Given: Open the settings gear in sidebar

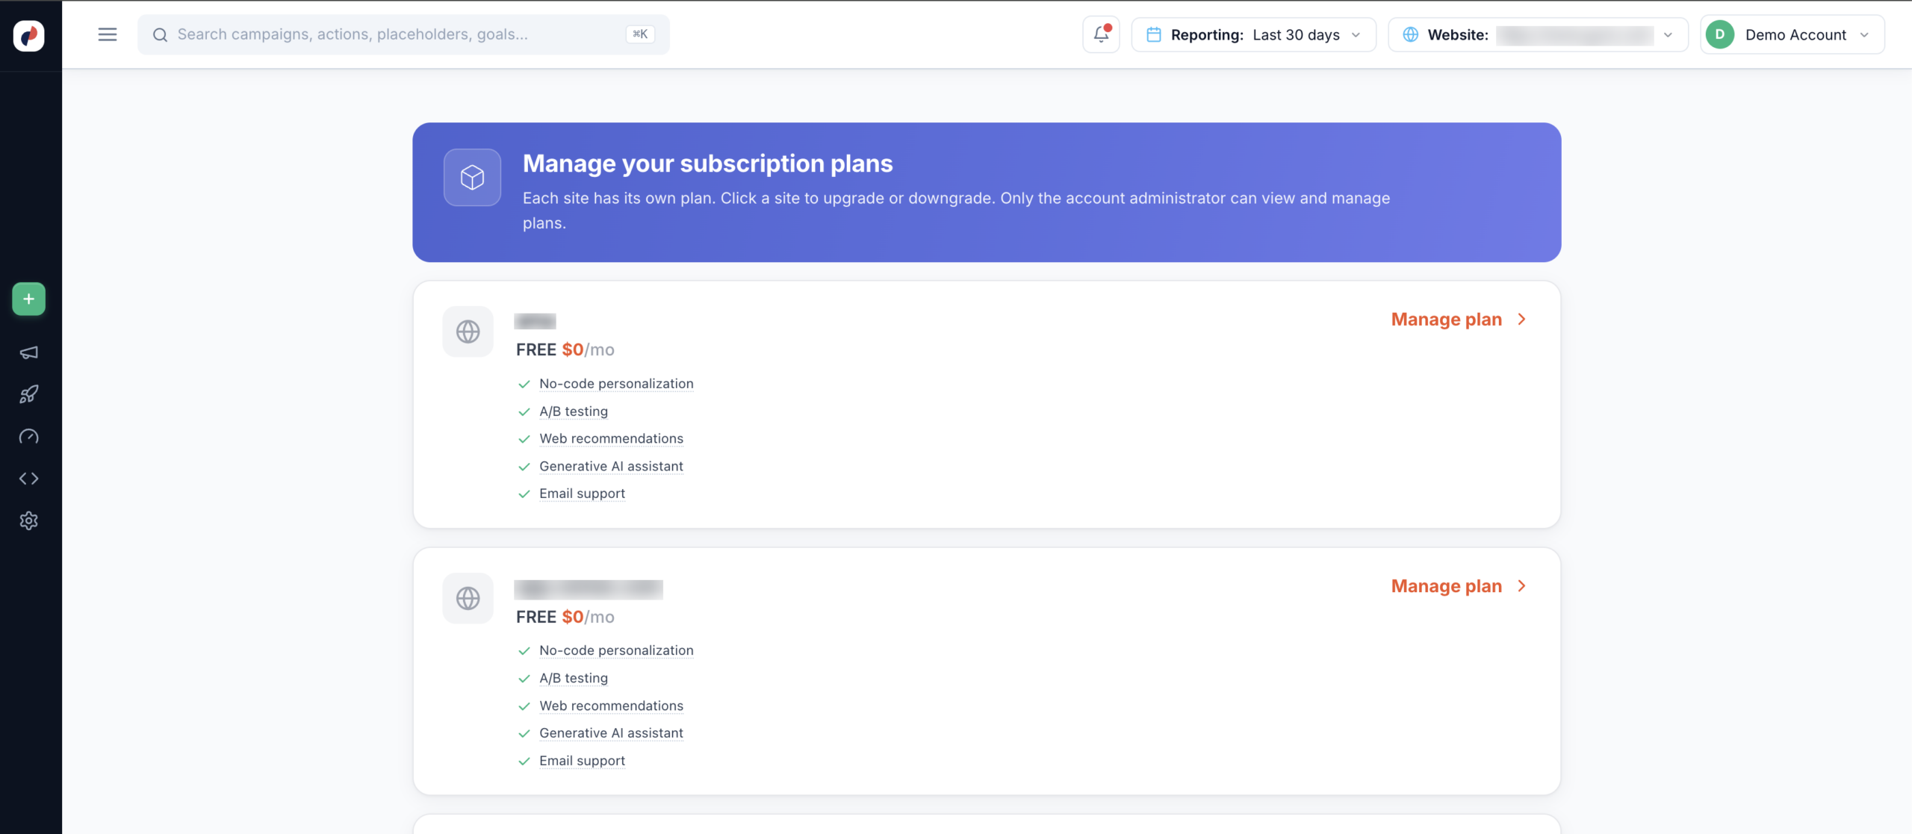Looking at the screenshot, I should [29, 520].
